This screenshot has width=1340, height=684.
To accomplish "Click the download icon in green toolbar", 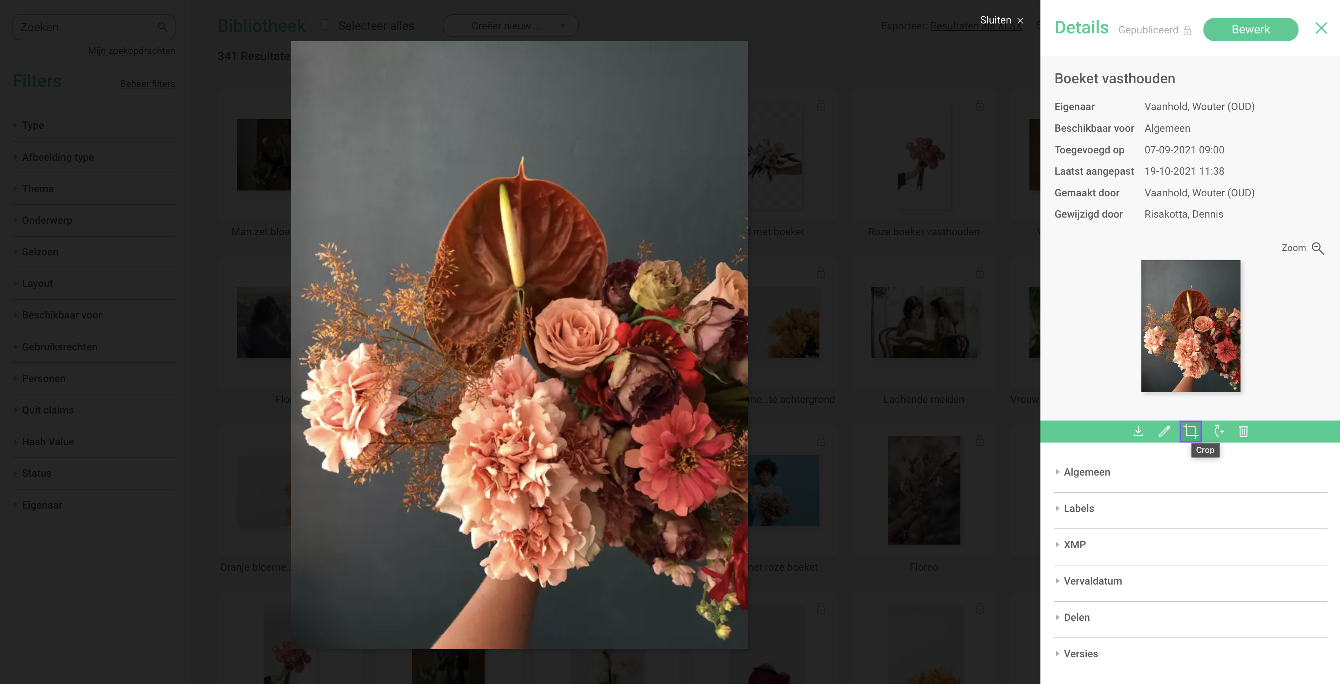I will [1138, 431].
